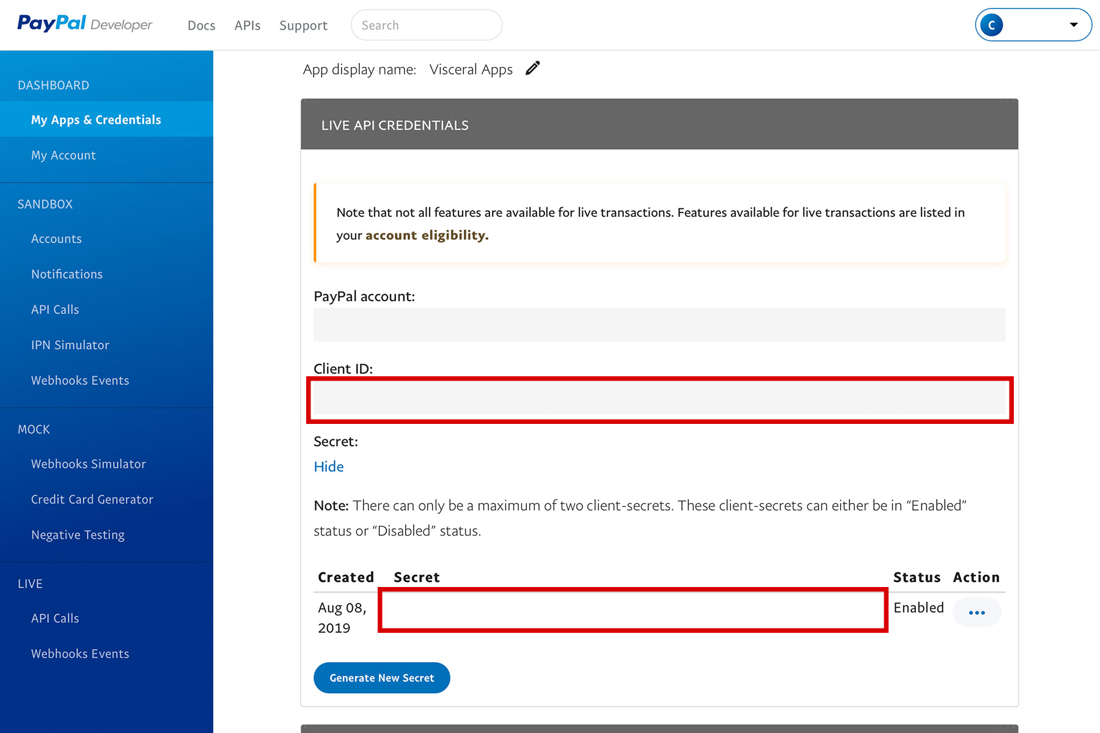1100x733 pixels.
Task: Click the Secret: label above Hide
Action: 335,442
